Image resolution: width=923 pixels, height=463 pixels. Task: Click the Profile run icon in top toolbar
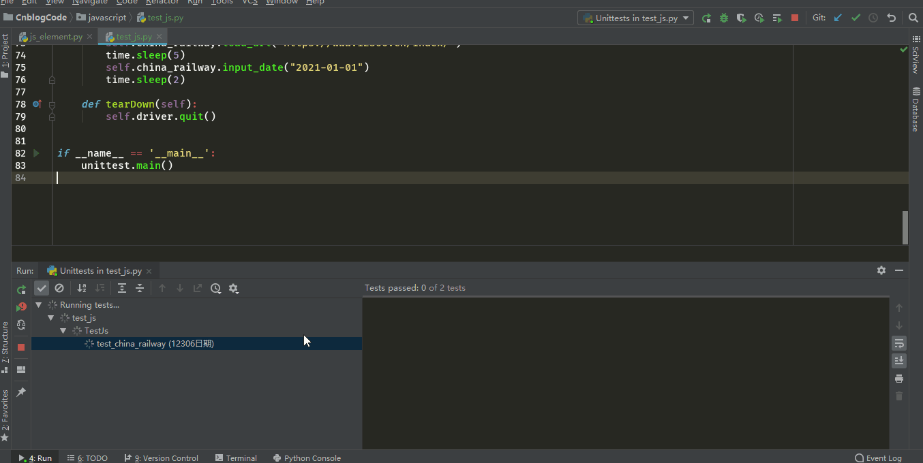click(759, 18)
